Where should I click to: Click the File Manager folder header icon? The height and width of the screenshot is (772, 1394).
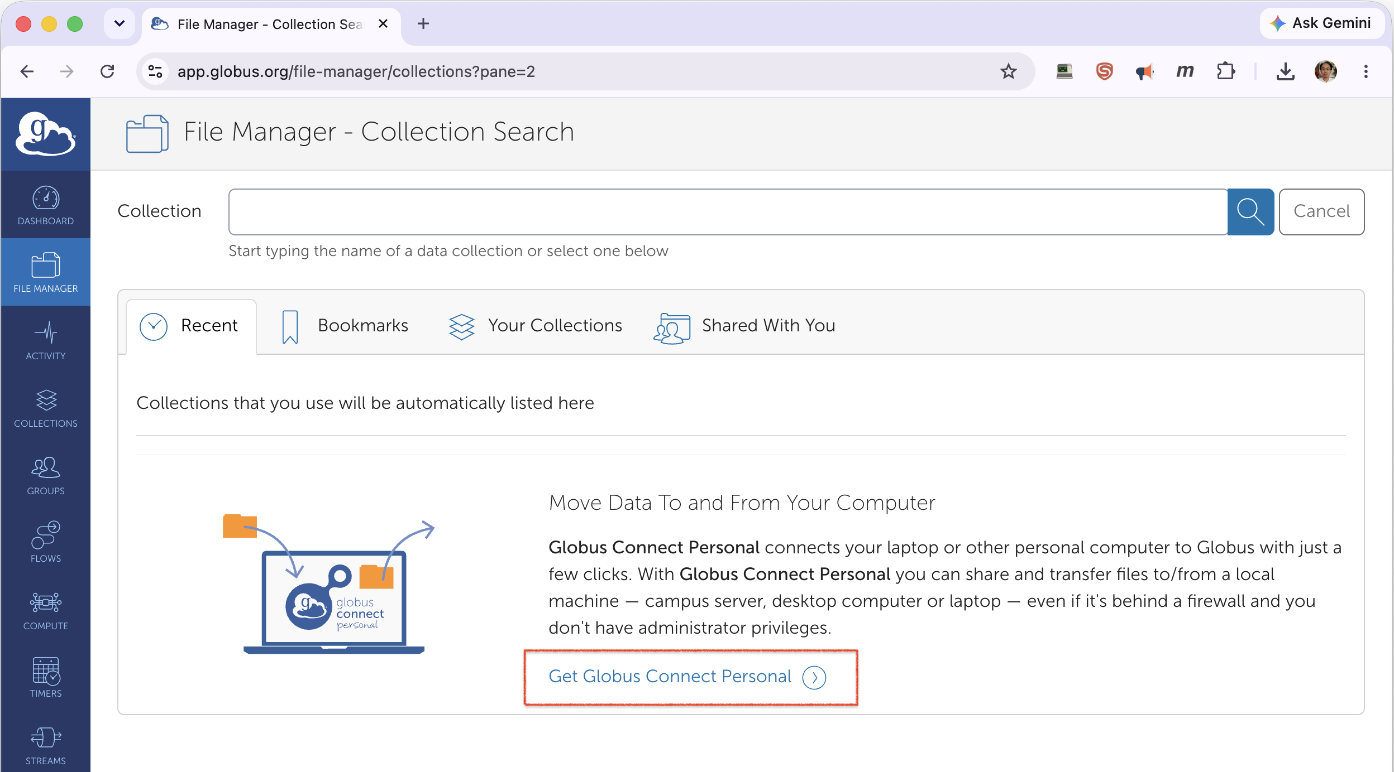(147, 134)
